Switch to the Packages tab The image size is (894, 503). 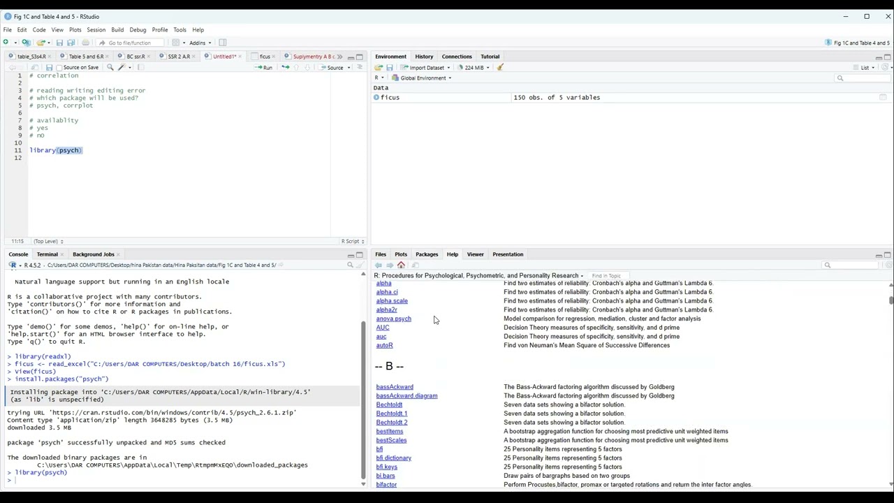(427, 254)
